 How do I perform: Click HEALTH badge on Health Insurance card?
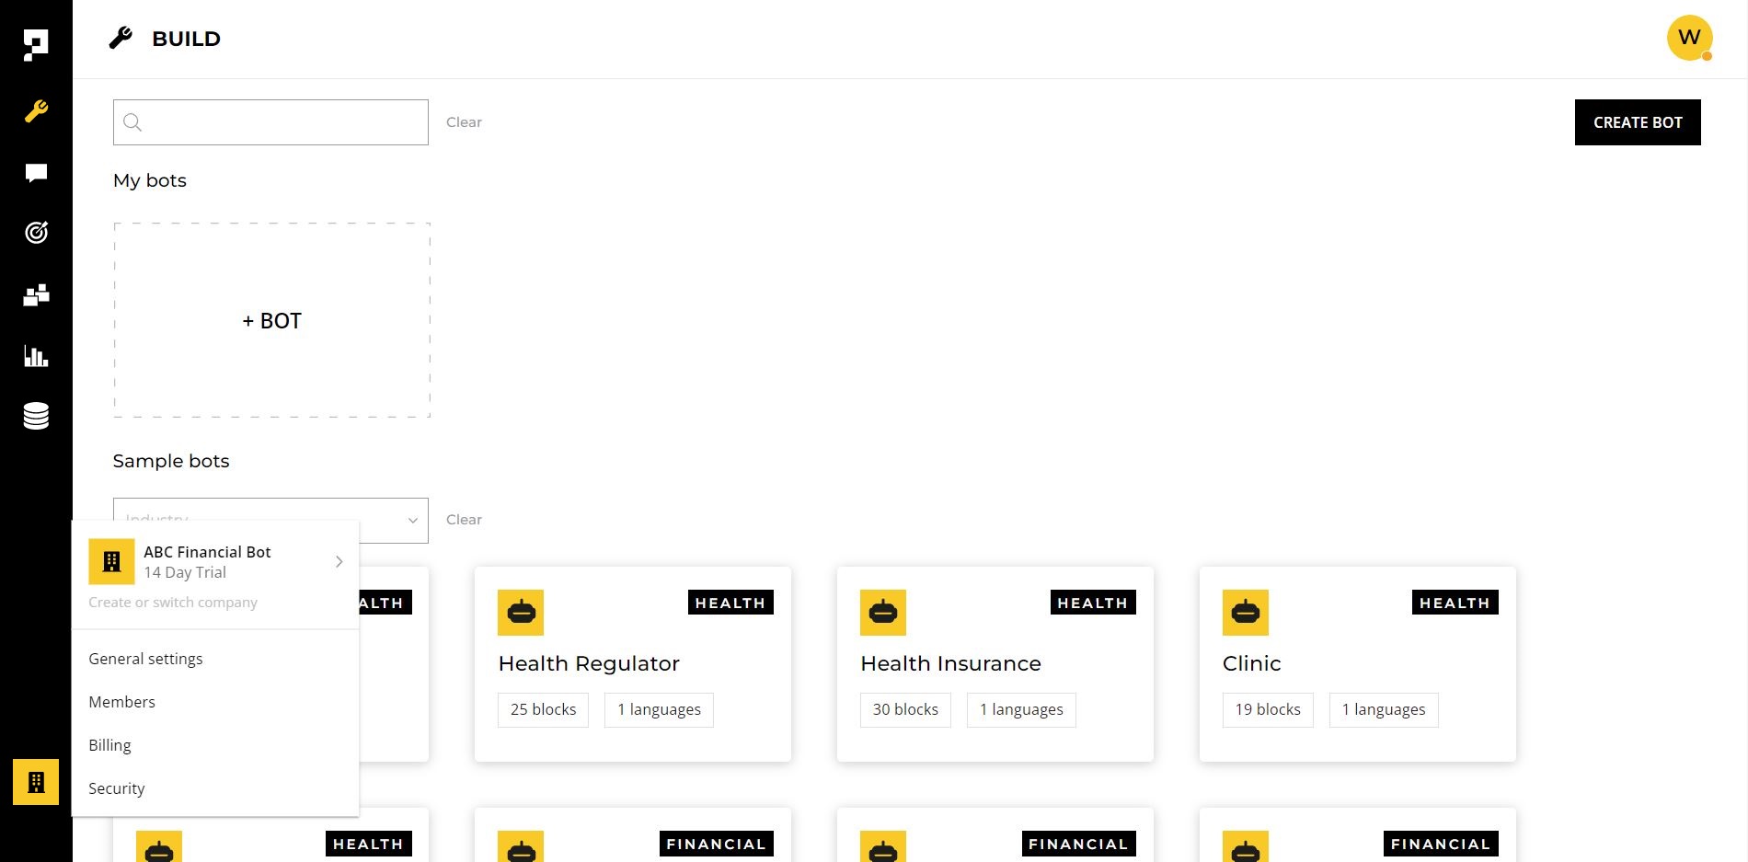1093,603
